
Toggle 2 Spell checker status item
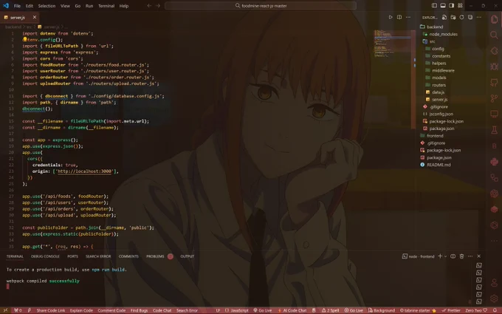click(330, 310)
